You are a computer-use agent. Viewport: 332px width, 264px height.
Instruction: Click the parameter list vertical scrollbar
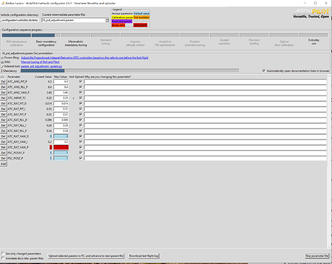(x=330, y=161)
